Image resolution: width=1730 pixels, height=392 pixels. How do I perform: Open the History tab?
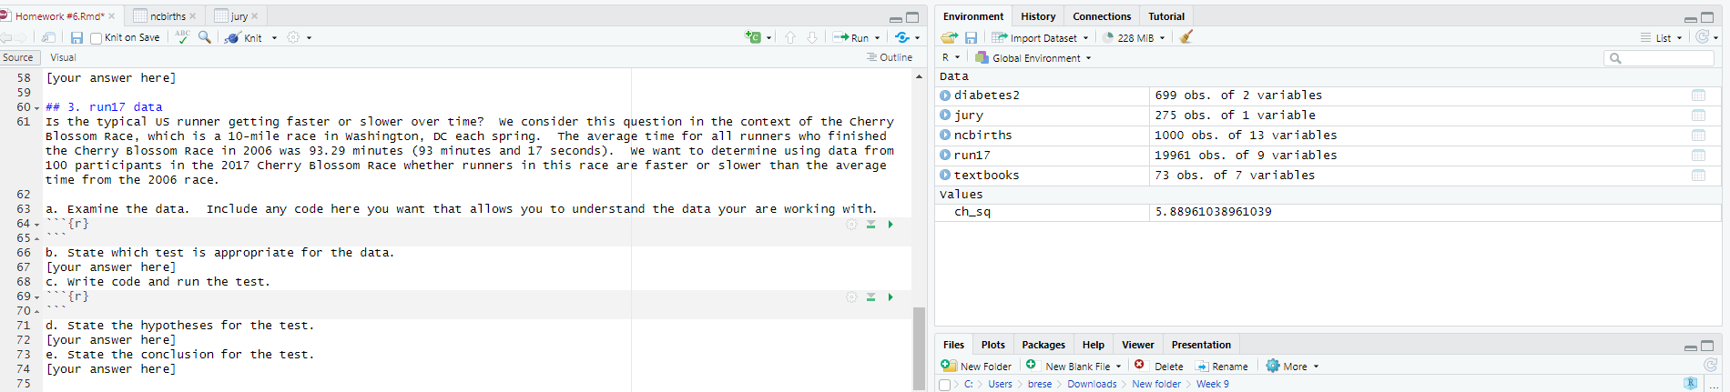[1038, 16]
